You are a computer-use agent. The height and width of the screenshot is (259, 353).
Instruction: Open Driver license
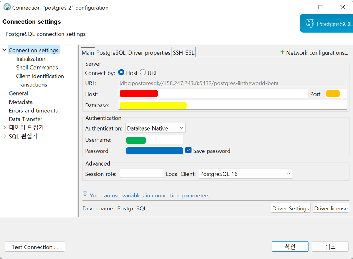[x=331, y=208]
